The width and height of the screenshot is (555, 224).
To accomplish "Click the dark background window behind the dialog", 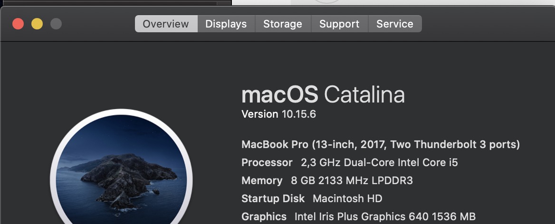I will pyautogui.click(x=114, y=2).
